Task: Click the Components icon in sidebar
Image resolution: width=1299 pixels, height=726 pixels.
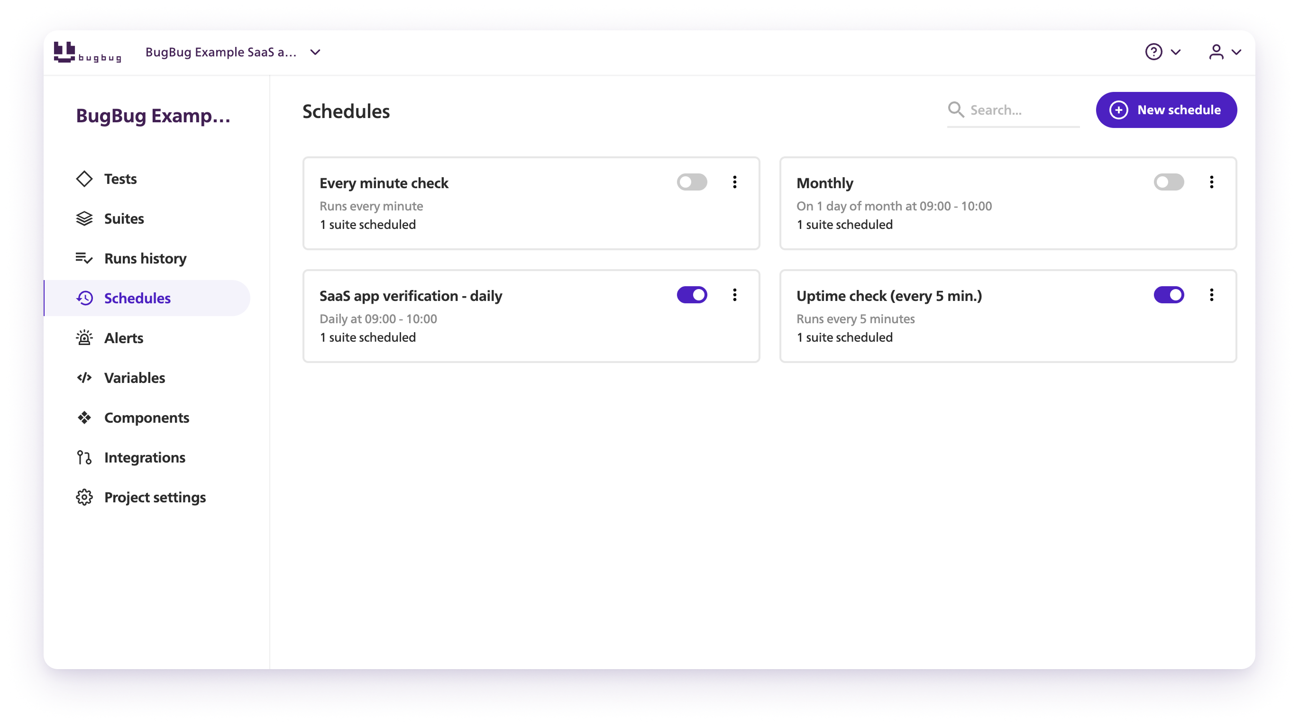Action: [x=84, y=417]
